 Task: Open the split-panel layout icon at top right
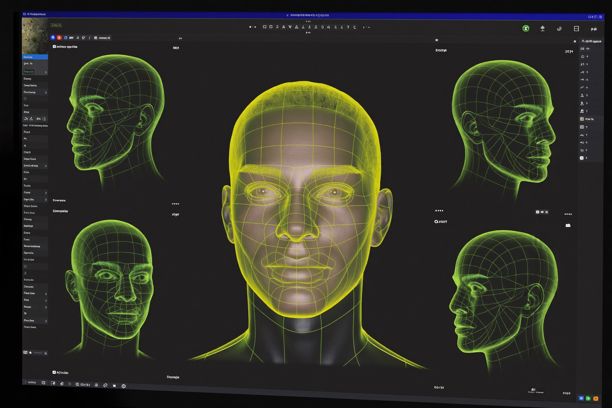[x=576, y=29]
